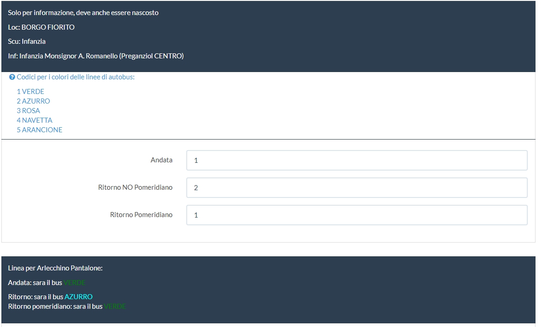541x327 pixels.
Task: Select the '2 AZURRO' code entry
Action: (33, 101)
